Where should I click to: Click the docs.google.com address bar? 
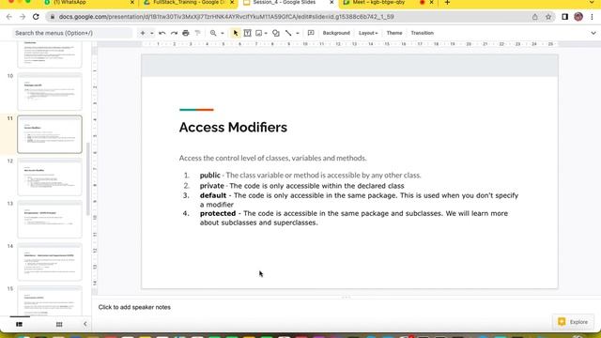(226, 17)
